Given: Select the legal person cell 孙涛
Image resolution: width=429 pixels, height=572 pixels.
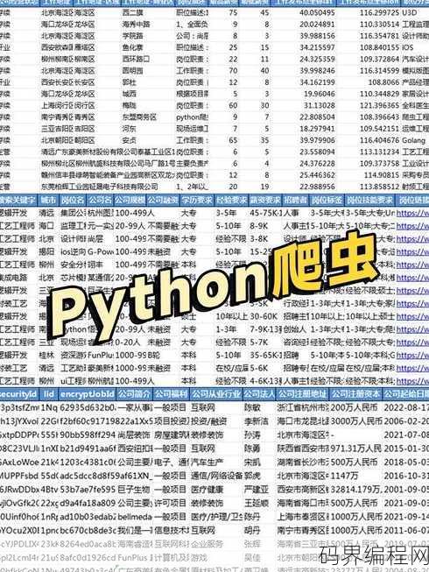Looking at the screenshot, I should (x=252, y=434).
